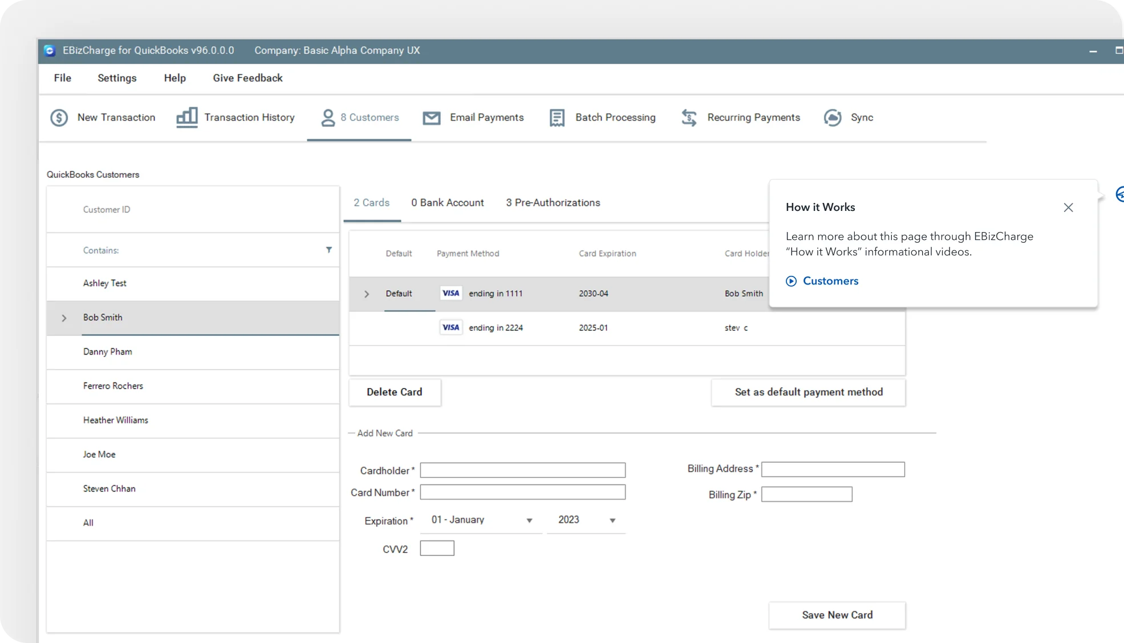Image resolution: width=1124 pixels, height=643 pixels.
Task: Click the CVV2 input field
Action: [437, 548]
